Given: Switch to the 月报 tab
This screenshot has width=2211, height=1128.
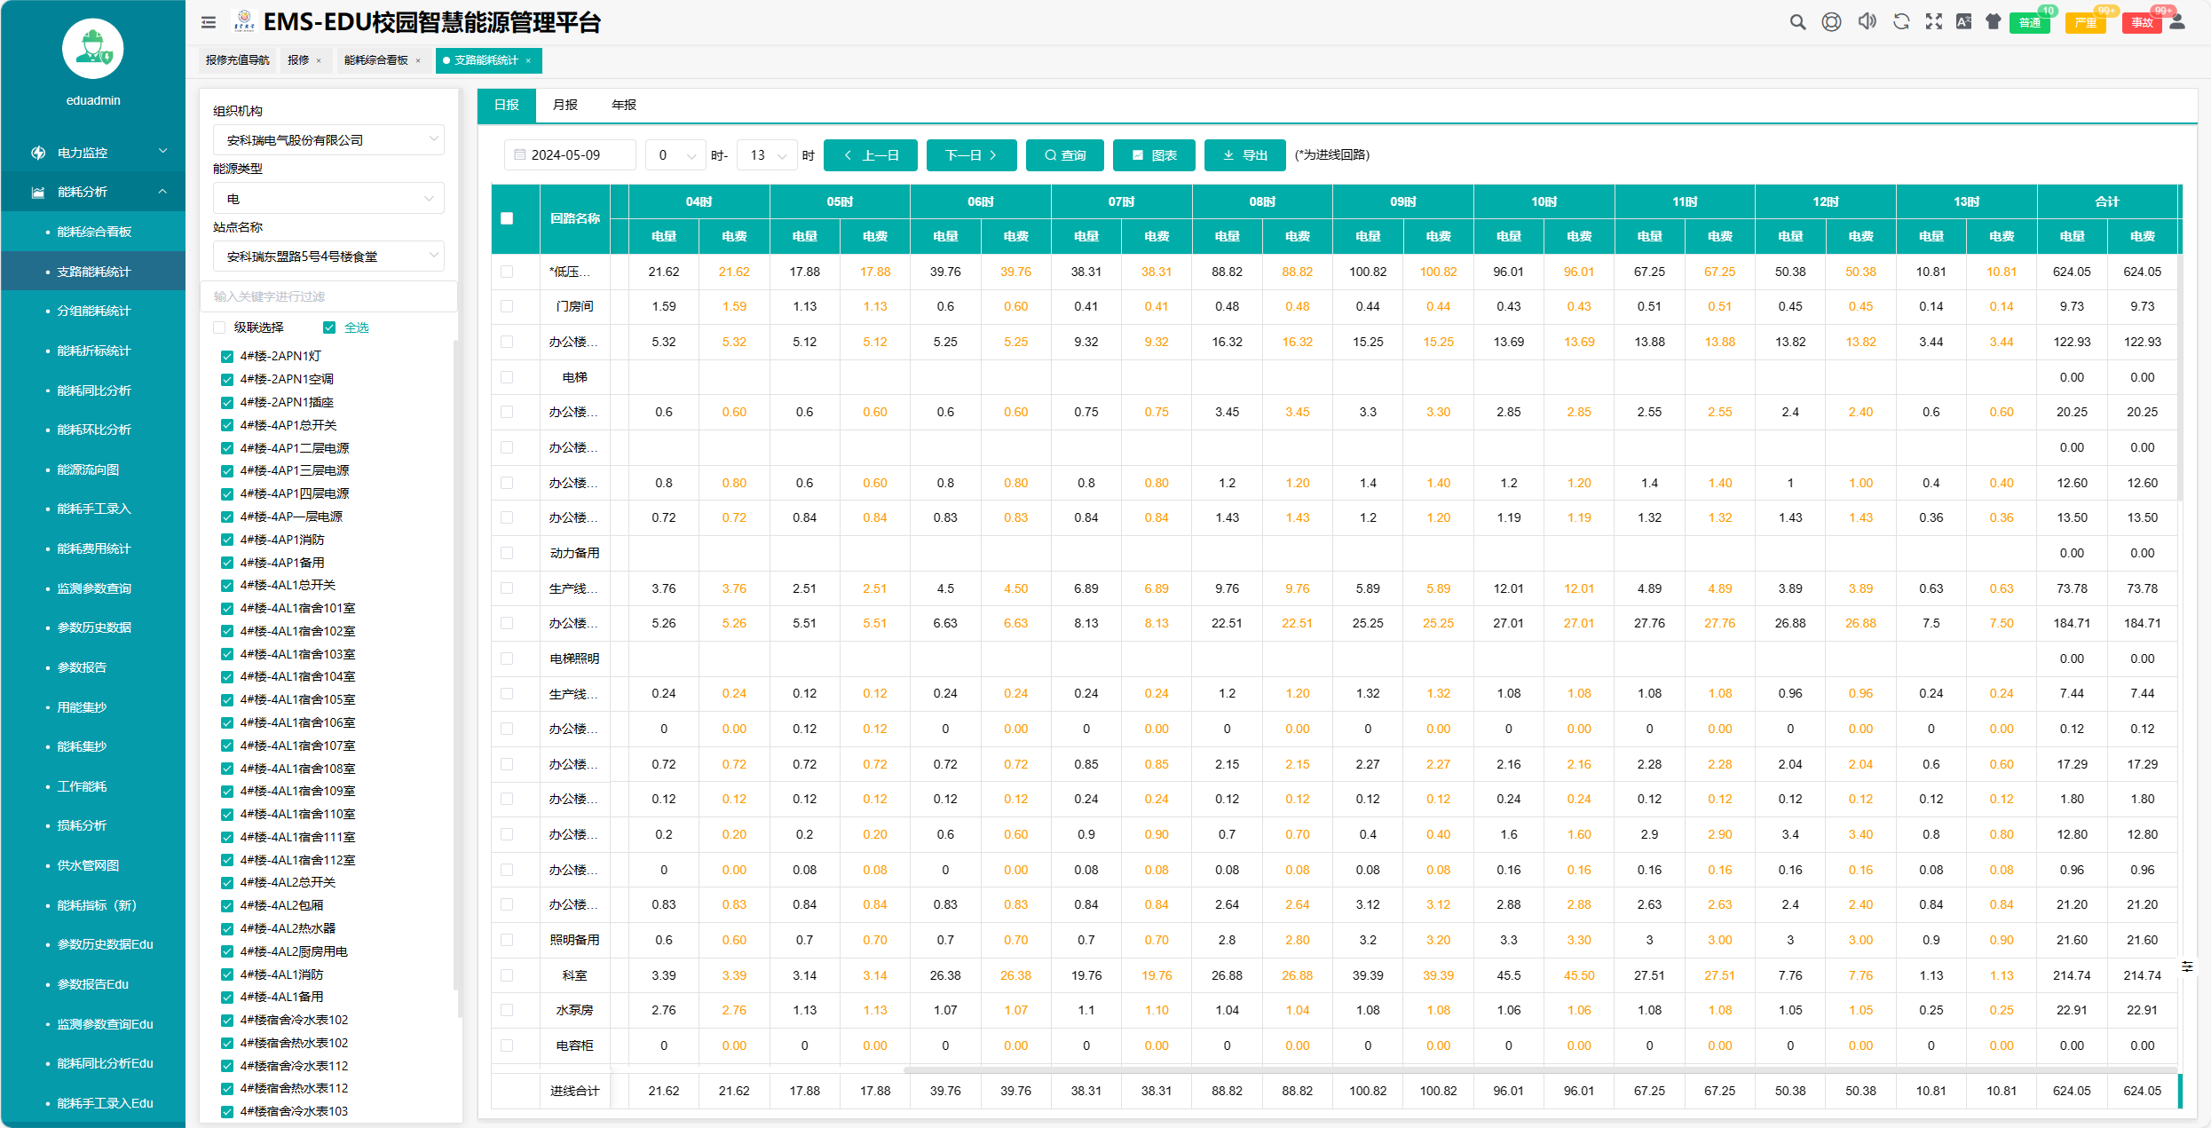Looking at the screenshot, I should click(x=565, y=105).
